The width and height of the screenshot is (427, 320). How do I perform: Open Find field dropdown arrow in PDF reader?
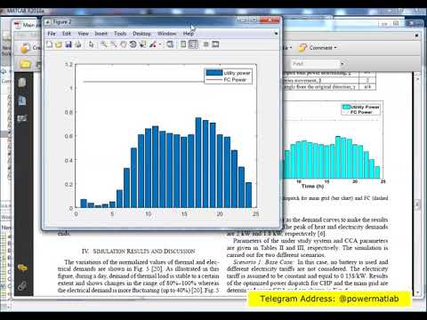click(342, 64)
